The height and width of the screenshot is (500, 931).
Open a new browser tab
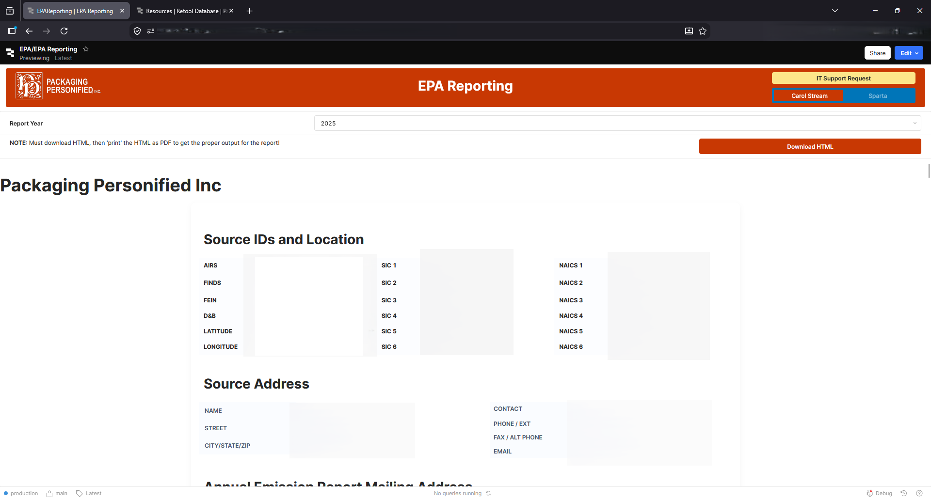(x=250, y=11)
